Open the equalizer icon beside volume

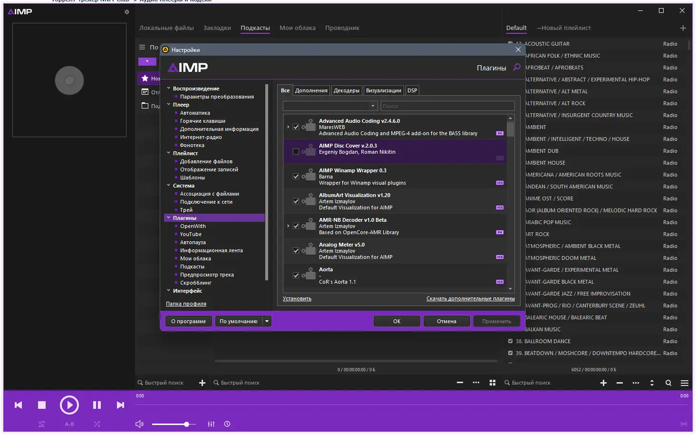pyautogui.click(x=211, y=424)
